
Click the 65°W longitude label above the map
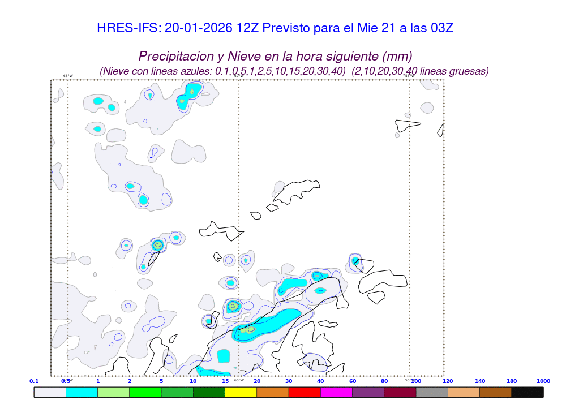[68, 76]
